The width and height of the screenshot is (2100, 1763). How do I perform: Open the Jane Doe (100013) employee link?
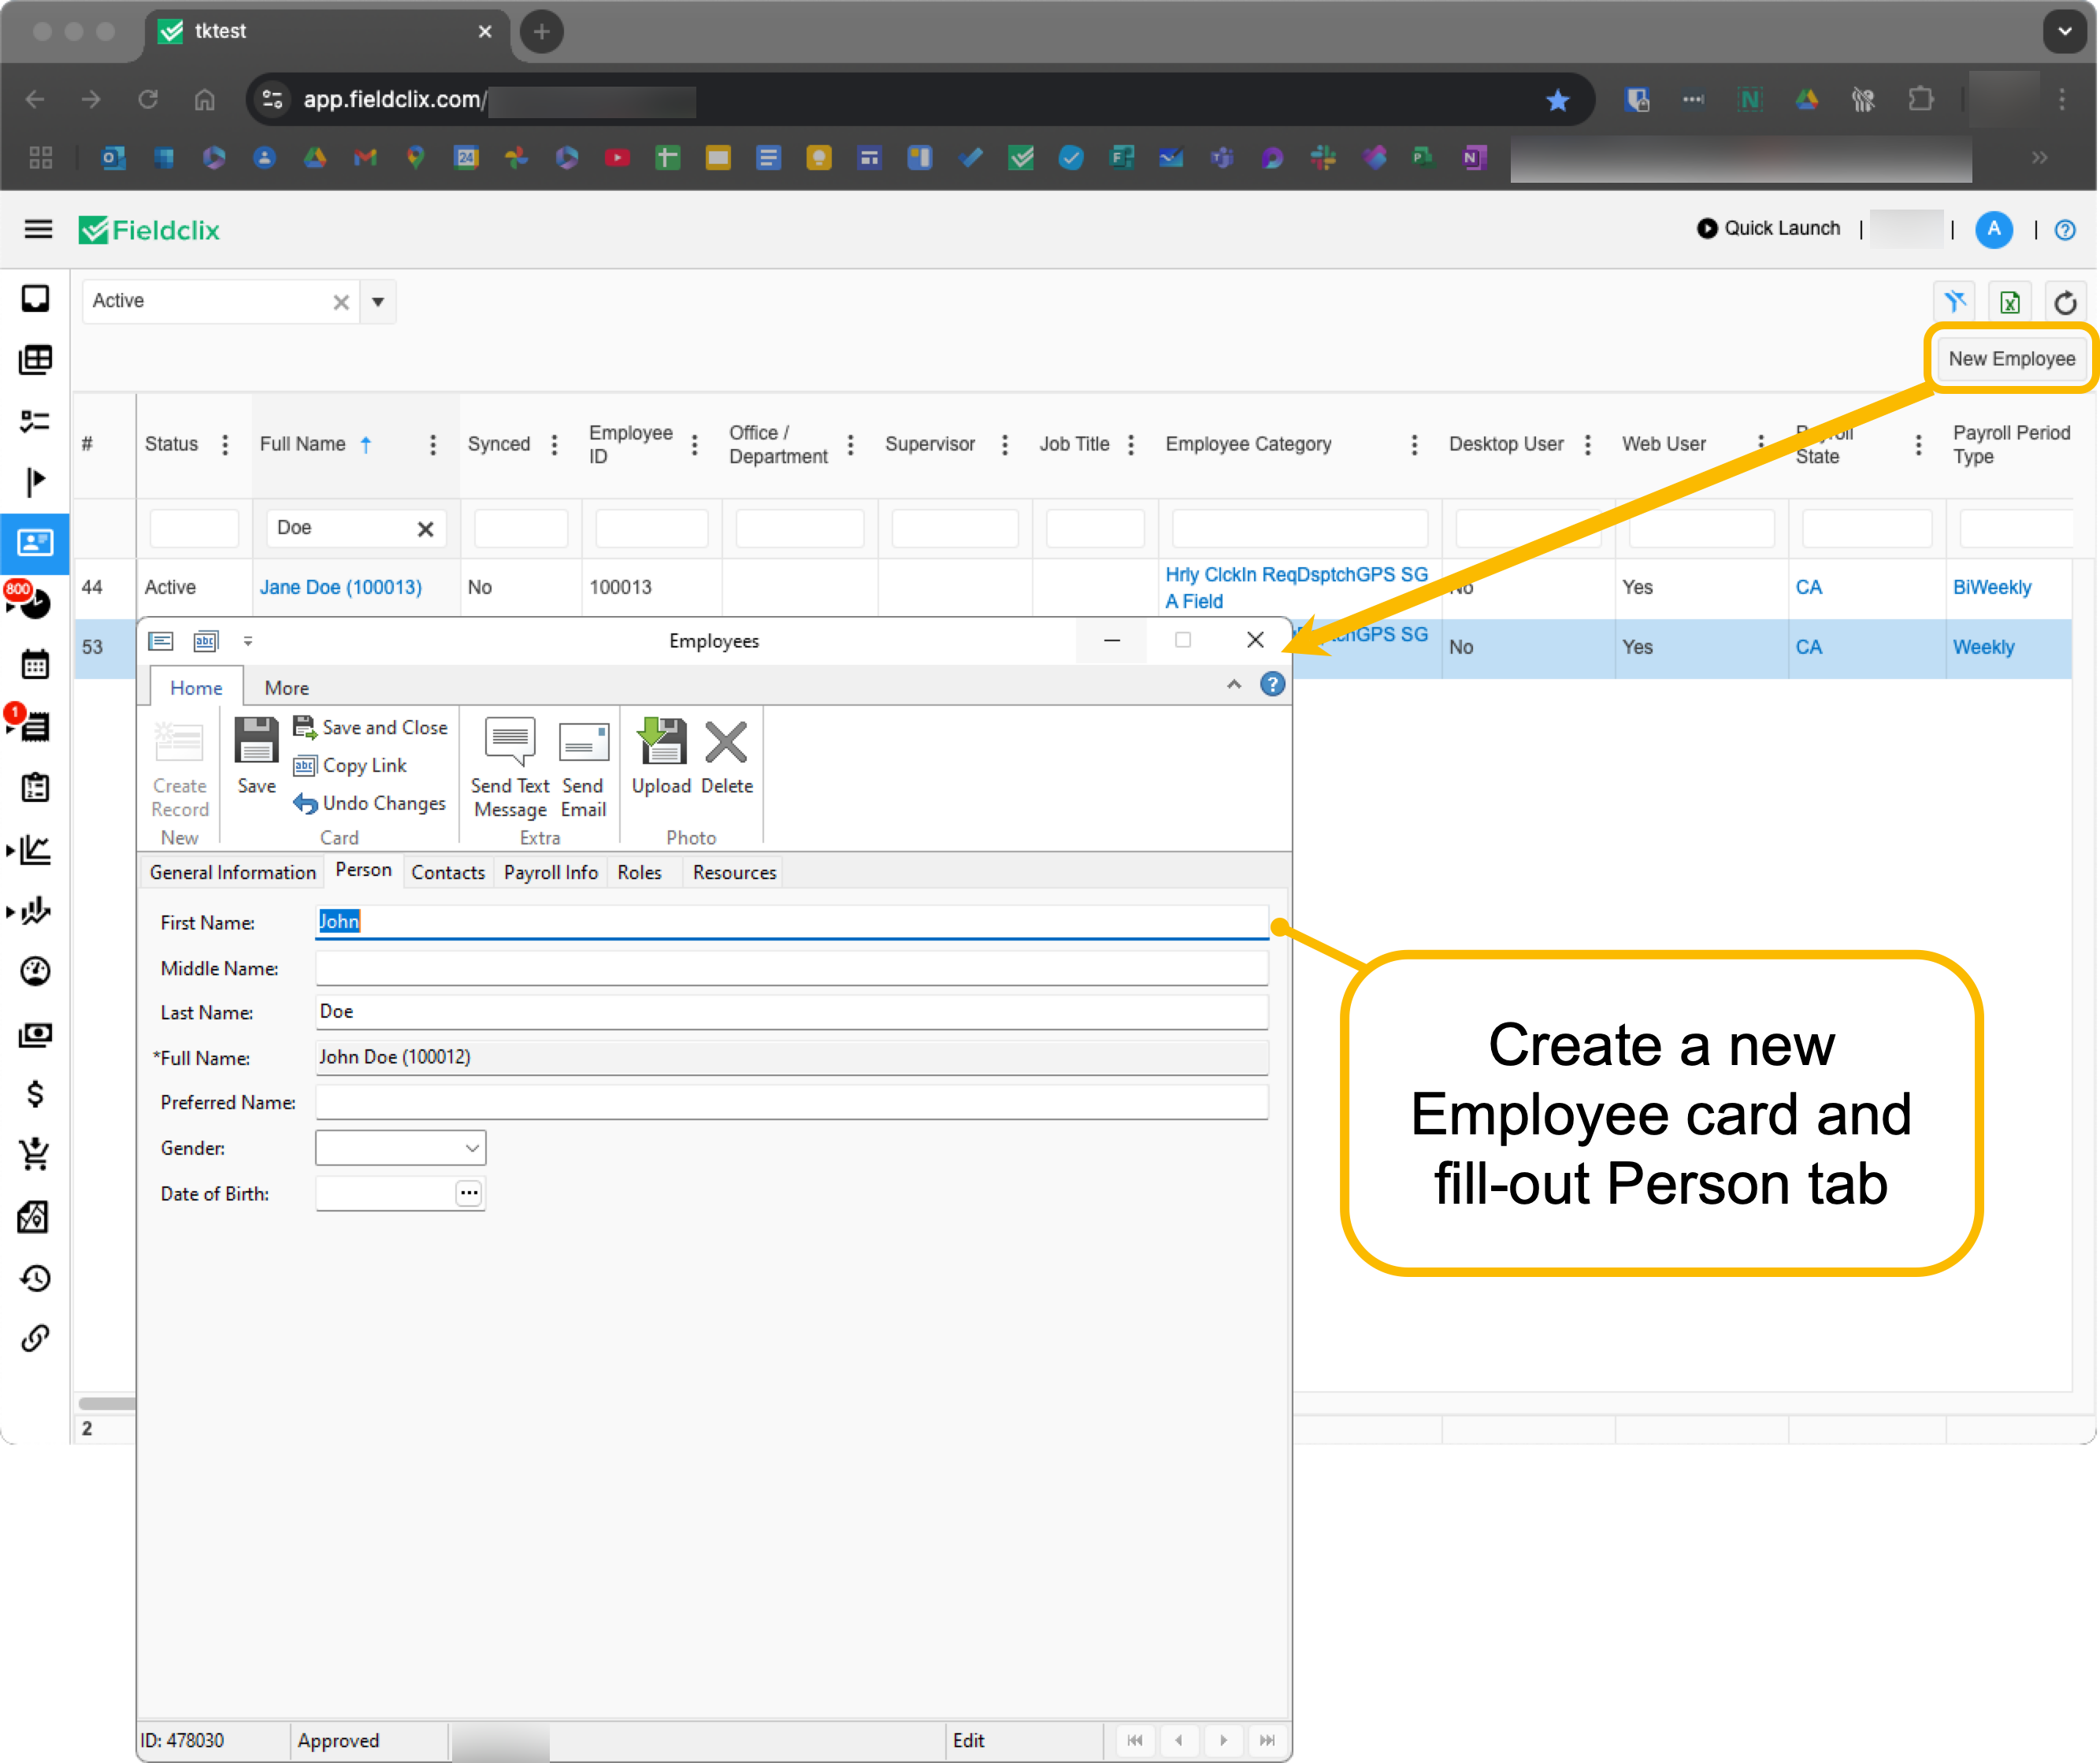(x=340, y=587)
